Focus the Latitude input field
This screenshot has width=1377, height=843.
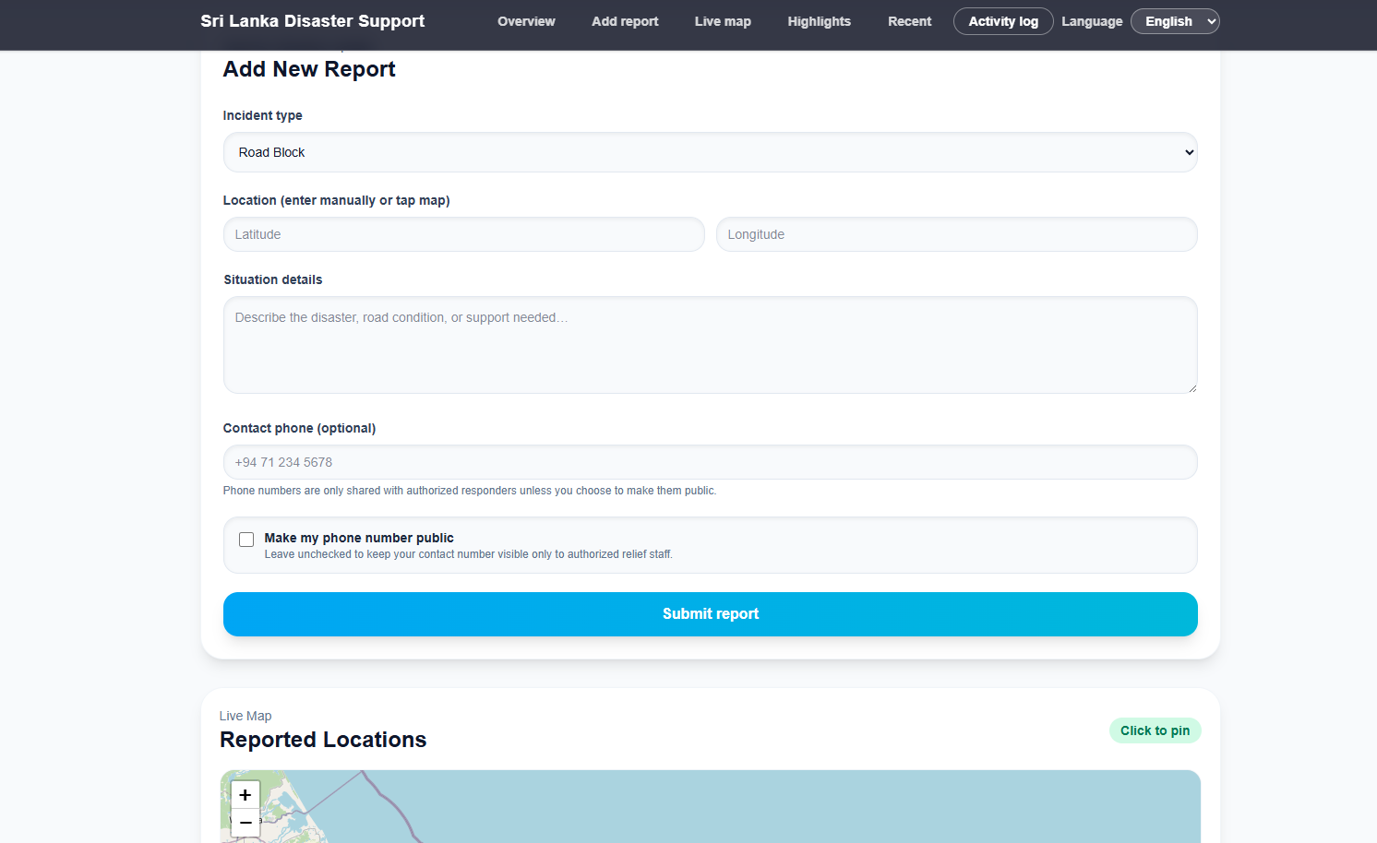click(463, 234)
